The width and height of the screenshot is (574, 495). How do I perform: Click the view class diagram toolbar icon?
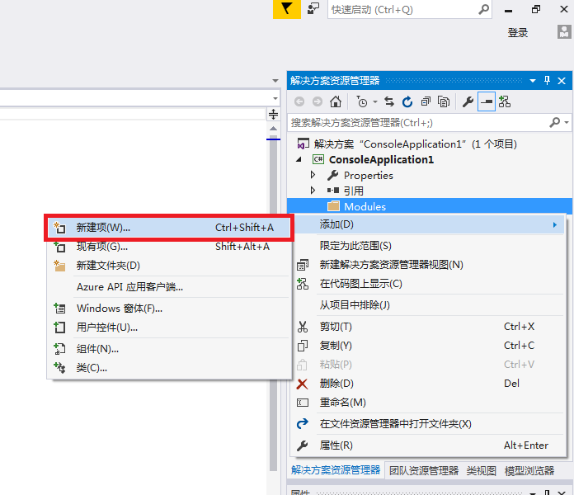[505, 101]
